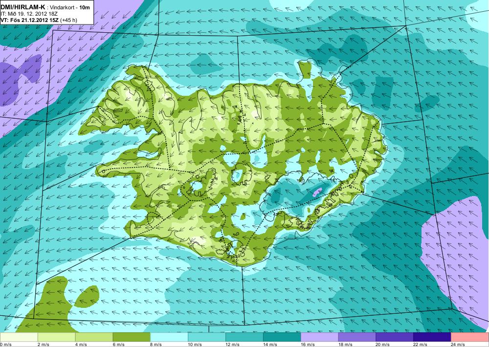Click the "2 m/s" legend label

pyautogui.click(x=44, y=345)
